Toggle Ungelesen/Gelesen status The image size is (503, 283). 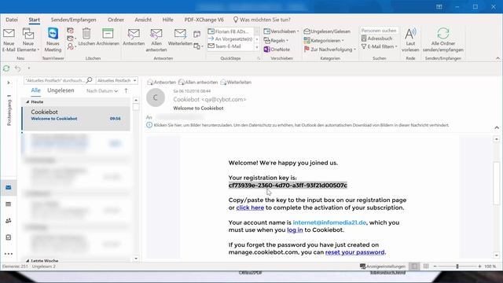[327, 31]
